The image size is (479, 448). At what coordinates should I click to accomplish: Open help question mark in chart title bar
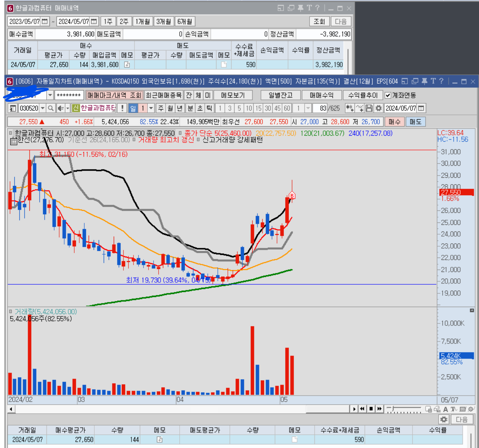441,81
